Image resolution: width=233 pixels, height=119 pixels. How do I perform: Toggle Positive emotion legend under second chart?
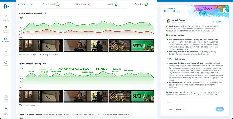pyautogui.click(x=27, y=105)
